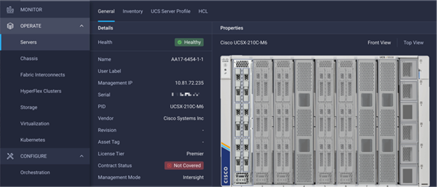Viewport: 437px width, 187px height.
Task: Click the Operate cube icon
Action: pyautogui.click(x=10, y=26)
